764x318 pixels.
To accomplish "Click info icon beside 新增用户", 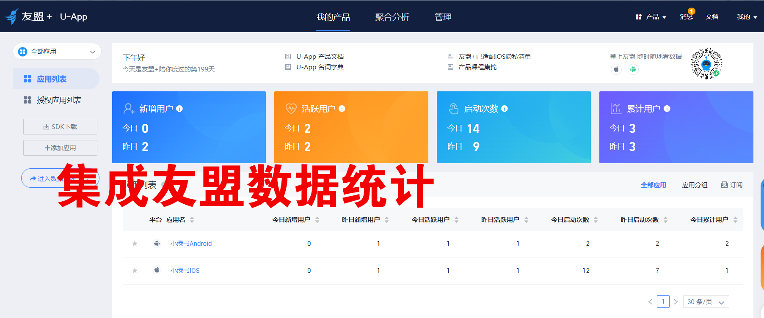I will (179, 109).
